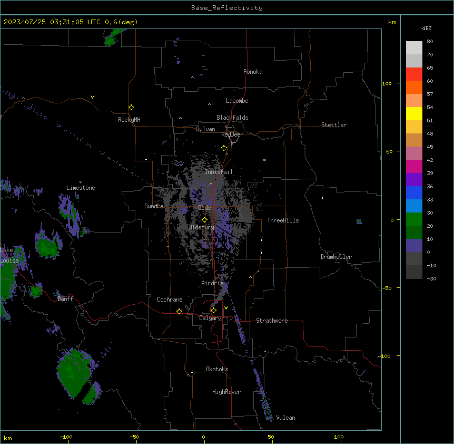The image size is (454, 444).
Task: Click the large green echo southwest of Banff
Action: (73, 372)
